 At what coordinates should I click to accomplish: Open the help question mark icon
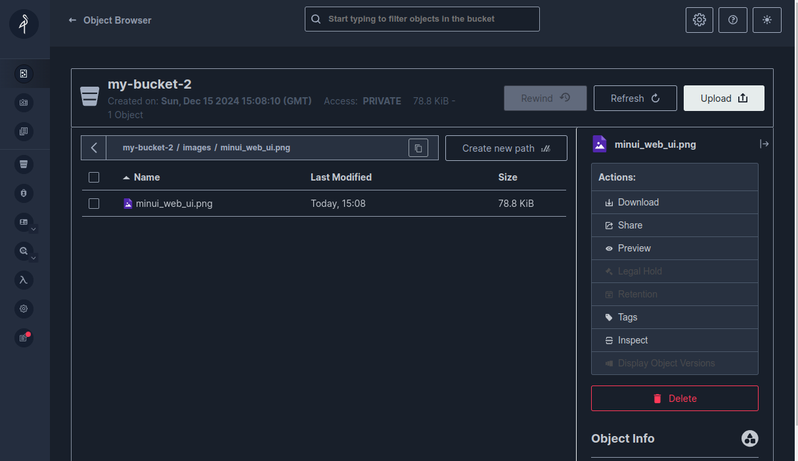pos(733,20)
